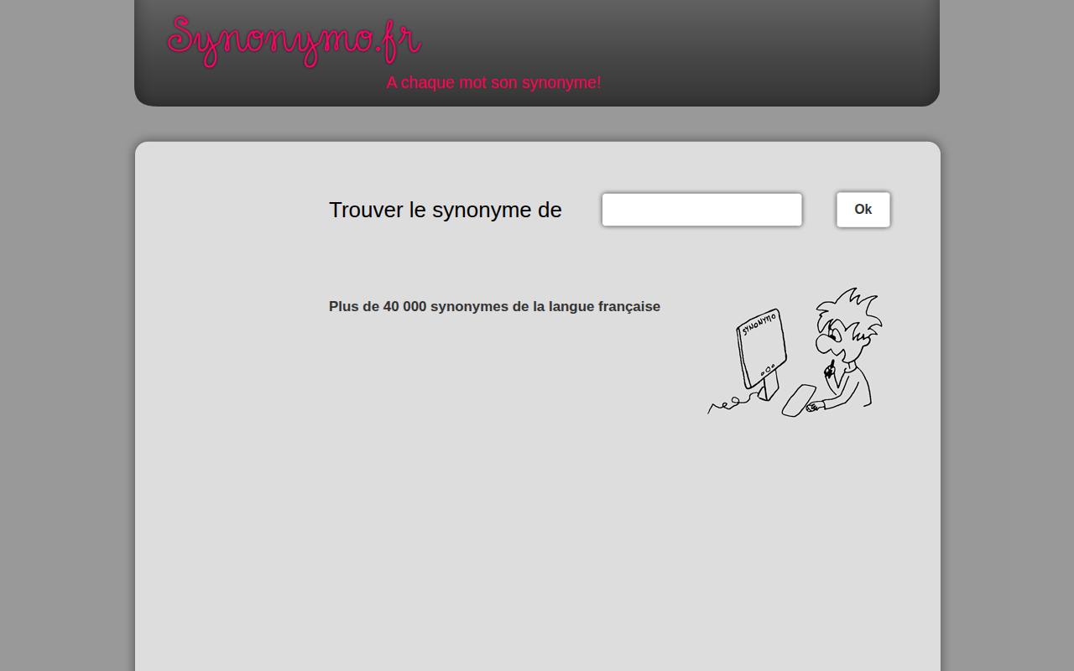Open the Synonymo.fr logo link

click(295, 41)
